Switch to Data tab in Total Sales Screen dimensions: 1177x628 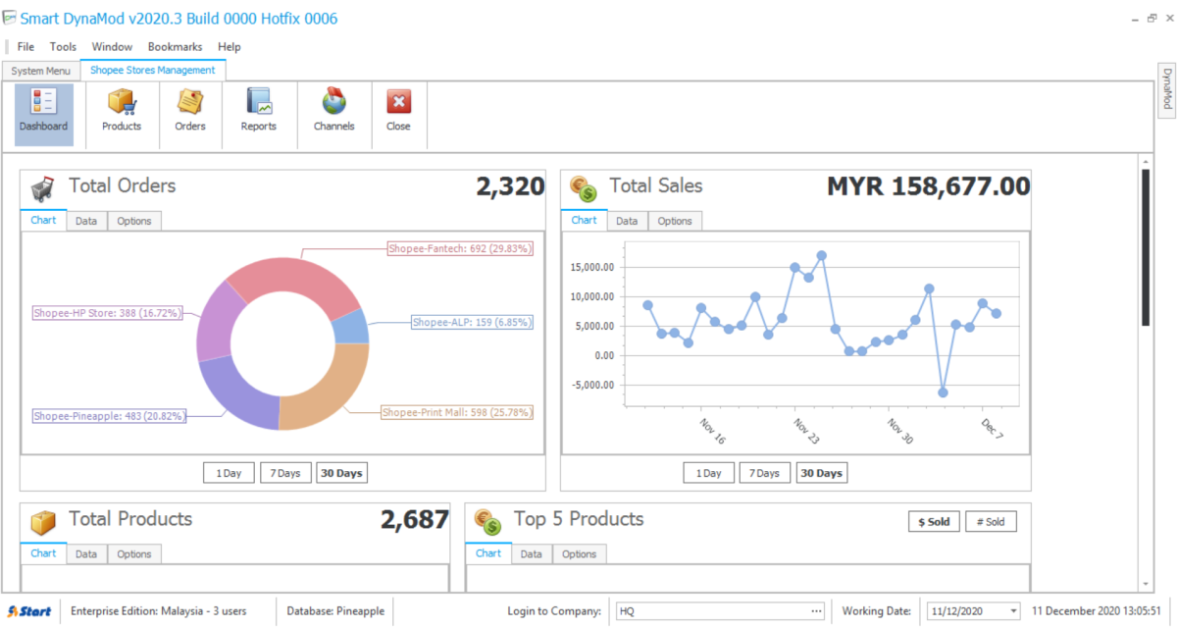coord(627,221)
